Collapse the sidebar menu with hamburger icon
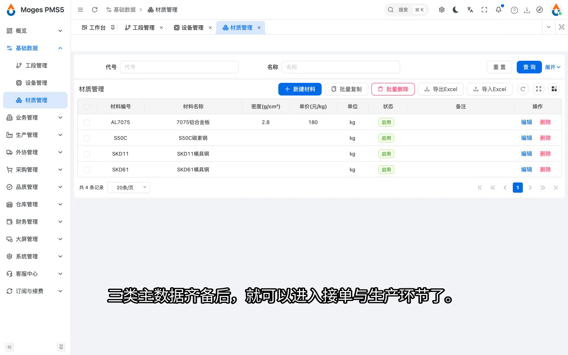 point(80,10)
